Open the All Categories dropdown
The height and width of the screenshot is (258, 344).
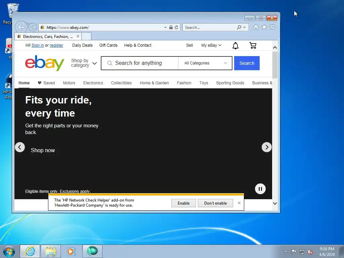point(205,63)
